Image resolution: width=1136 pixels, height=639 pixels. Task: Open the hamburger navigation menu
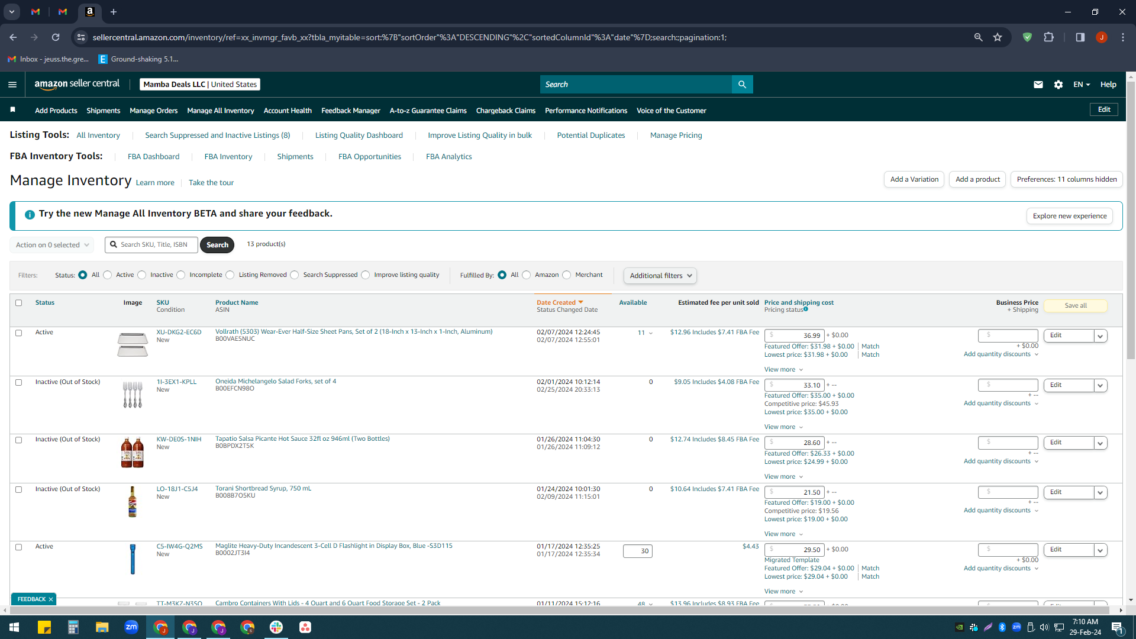[x=12, y=85]
